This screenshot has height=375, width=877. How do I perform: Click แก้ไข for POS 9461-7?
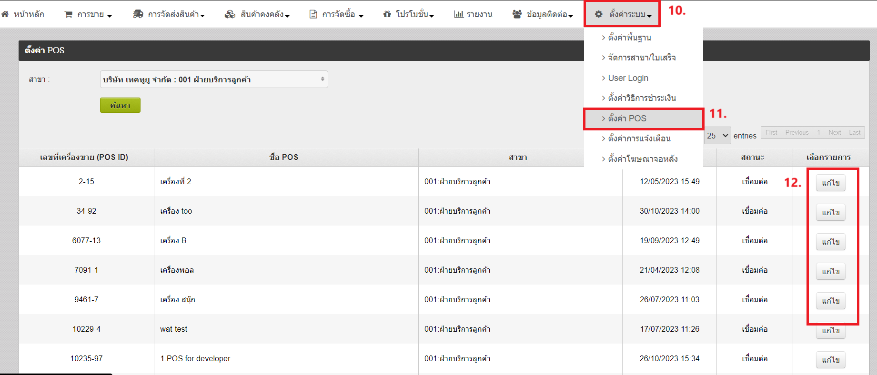tap(831, 301)
